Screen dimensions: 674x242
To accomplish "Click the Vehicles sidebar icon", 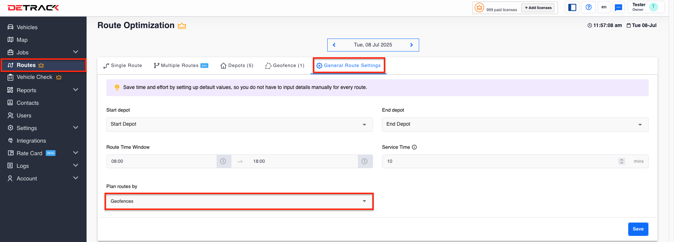I will [x=10, y=27].
